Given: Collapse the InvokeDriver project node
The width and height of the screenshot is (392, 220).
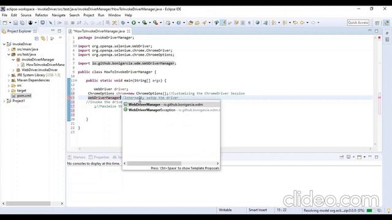Looking at the screenshot, I should tap(4, 44).
